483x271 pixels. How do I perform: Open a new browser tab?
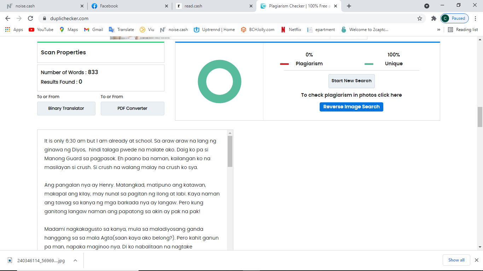(349, 6)
